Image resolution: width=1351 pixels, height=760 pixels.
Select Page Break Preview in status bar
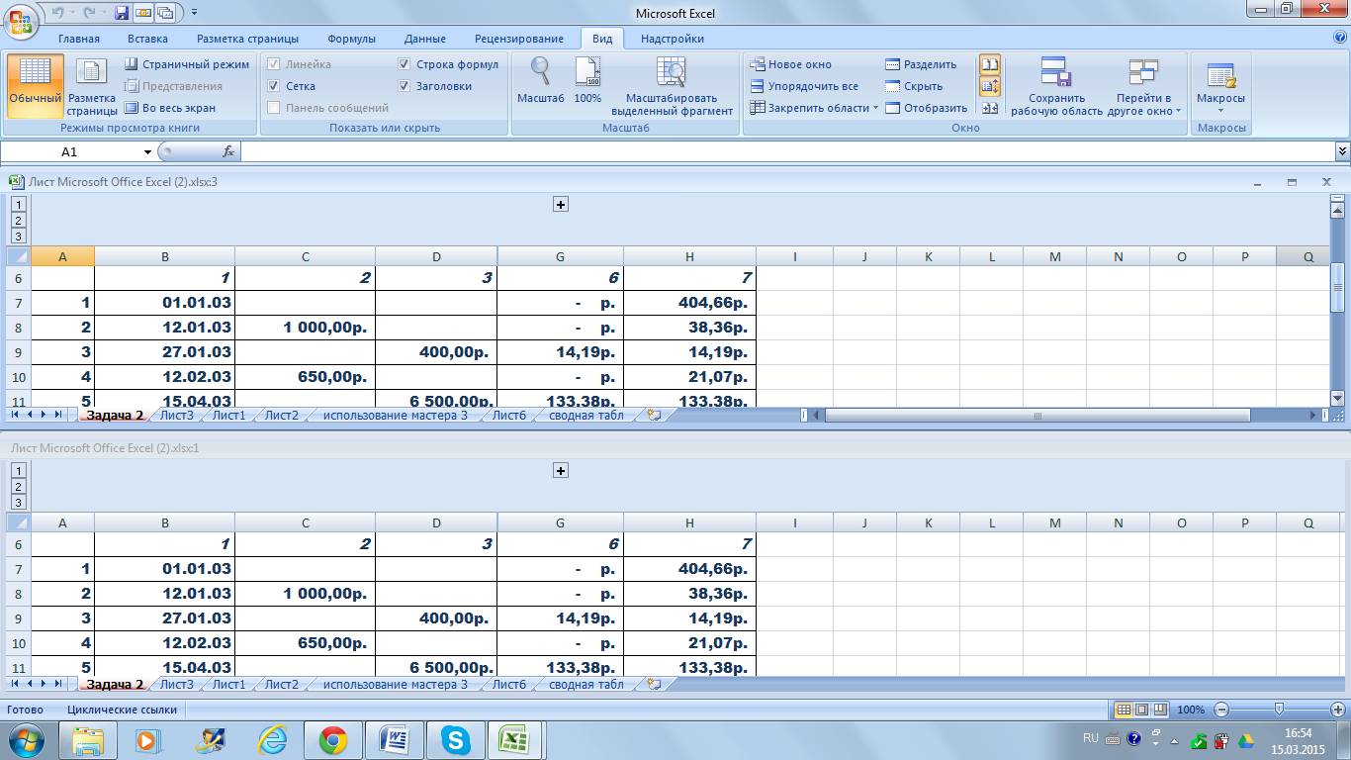(1158, 710)
